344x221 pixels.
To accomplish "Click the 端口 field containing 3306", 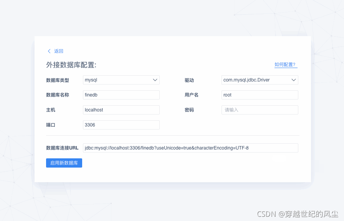I will [x=121, y=125].
